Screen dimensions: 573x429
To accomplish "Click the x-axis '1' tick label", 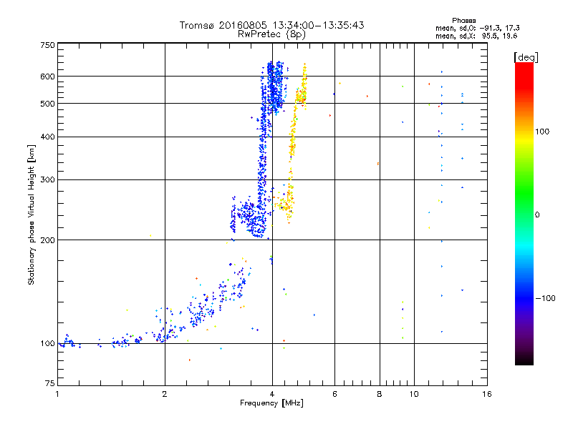I will pyautogui.click(x=57, y=394).
